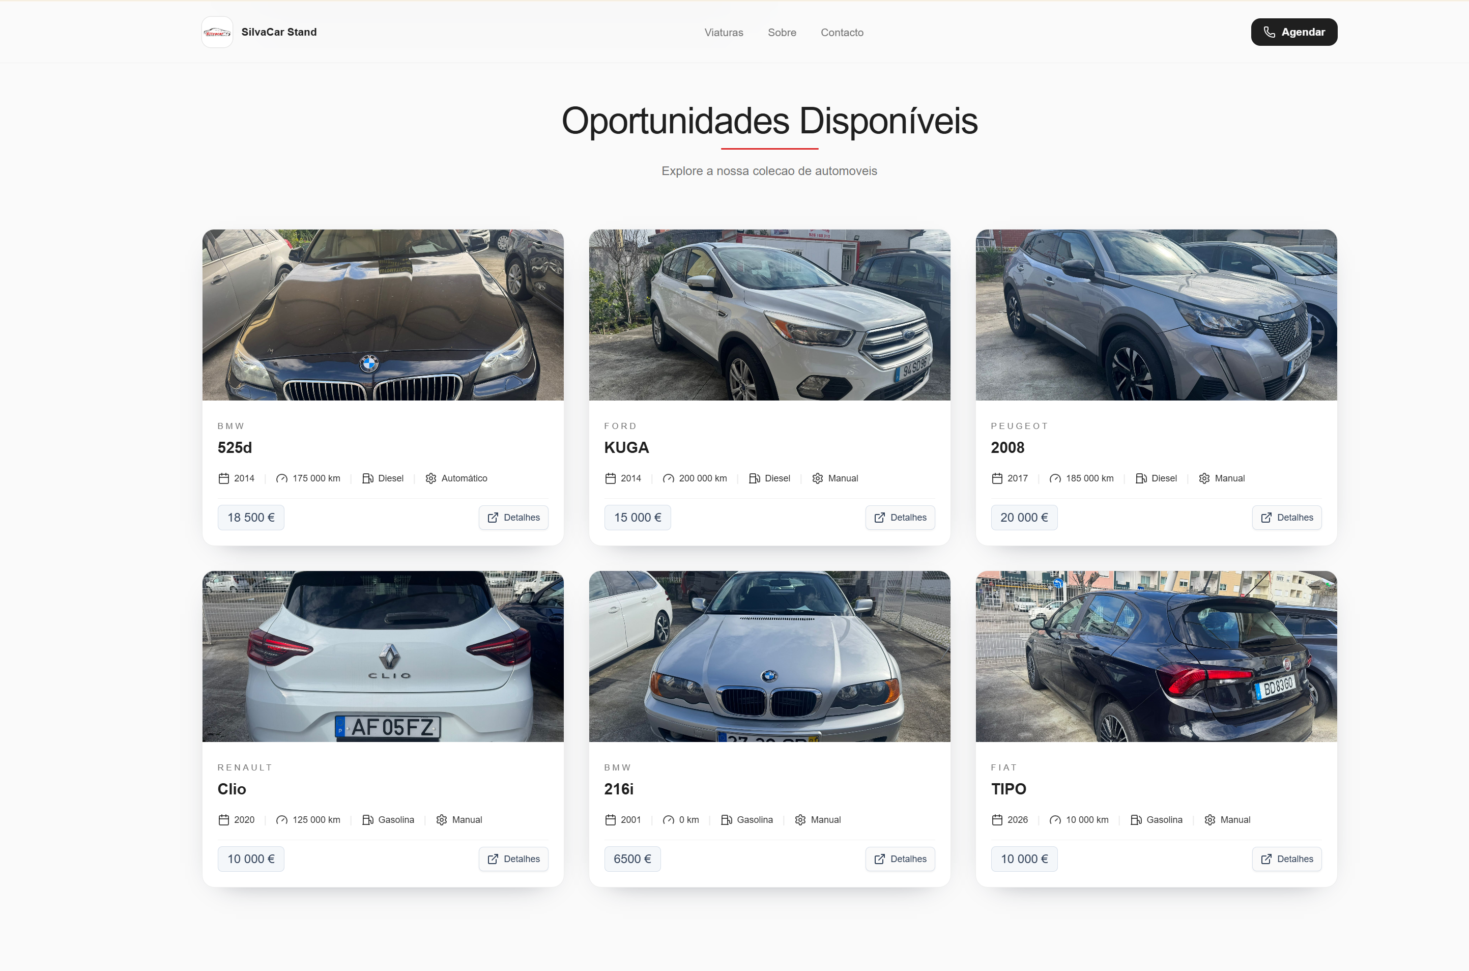1469x971 pixels.
Task: Click the gear transmission icon on the Renault Clio card
Action: click(441, 820)
